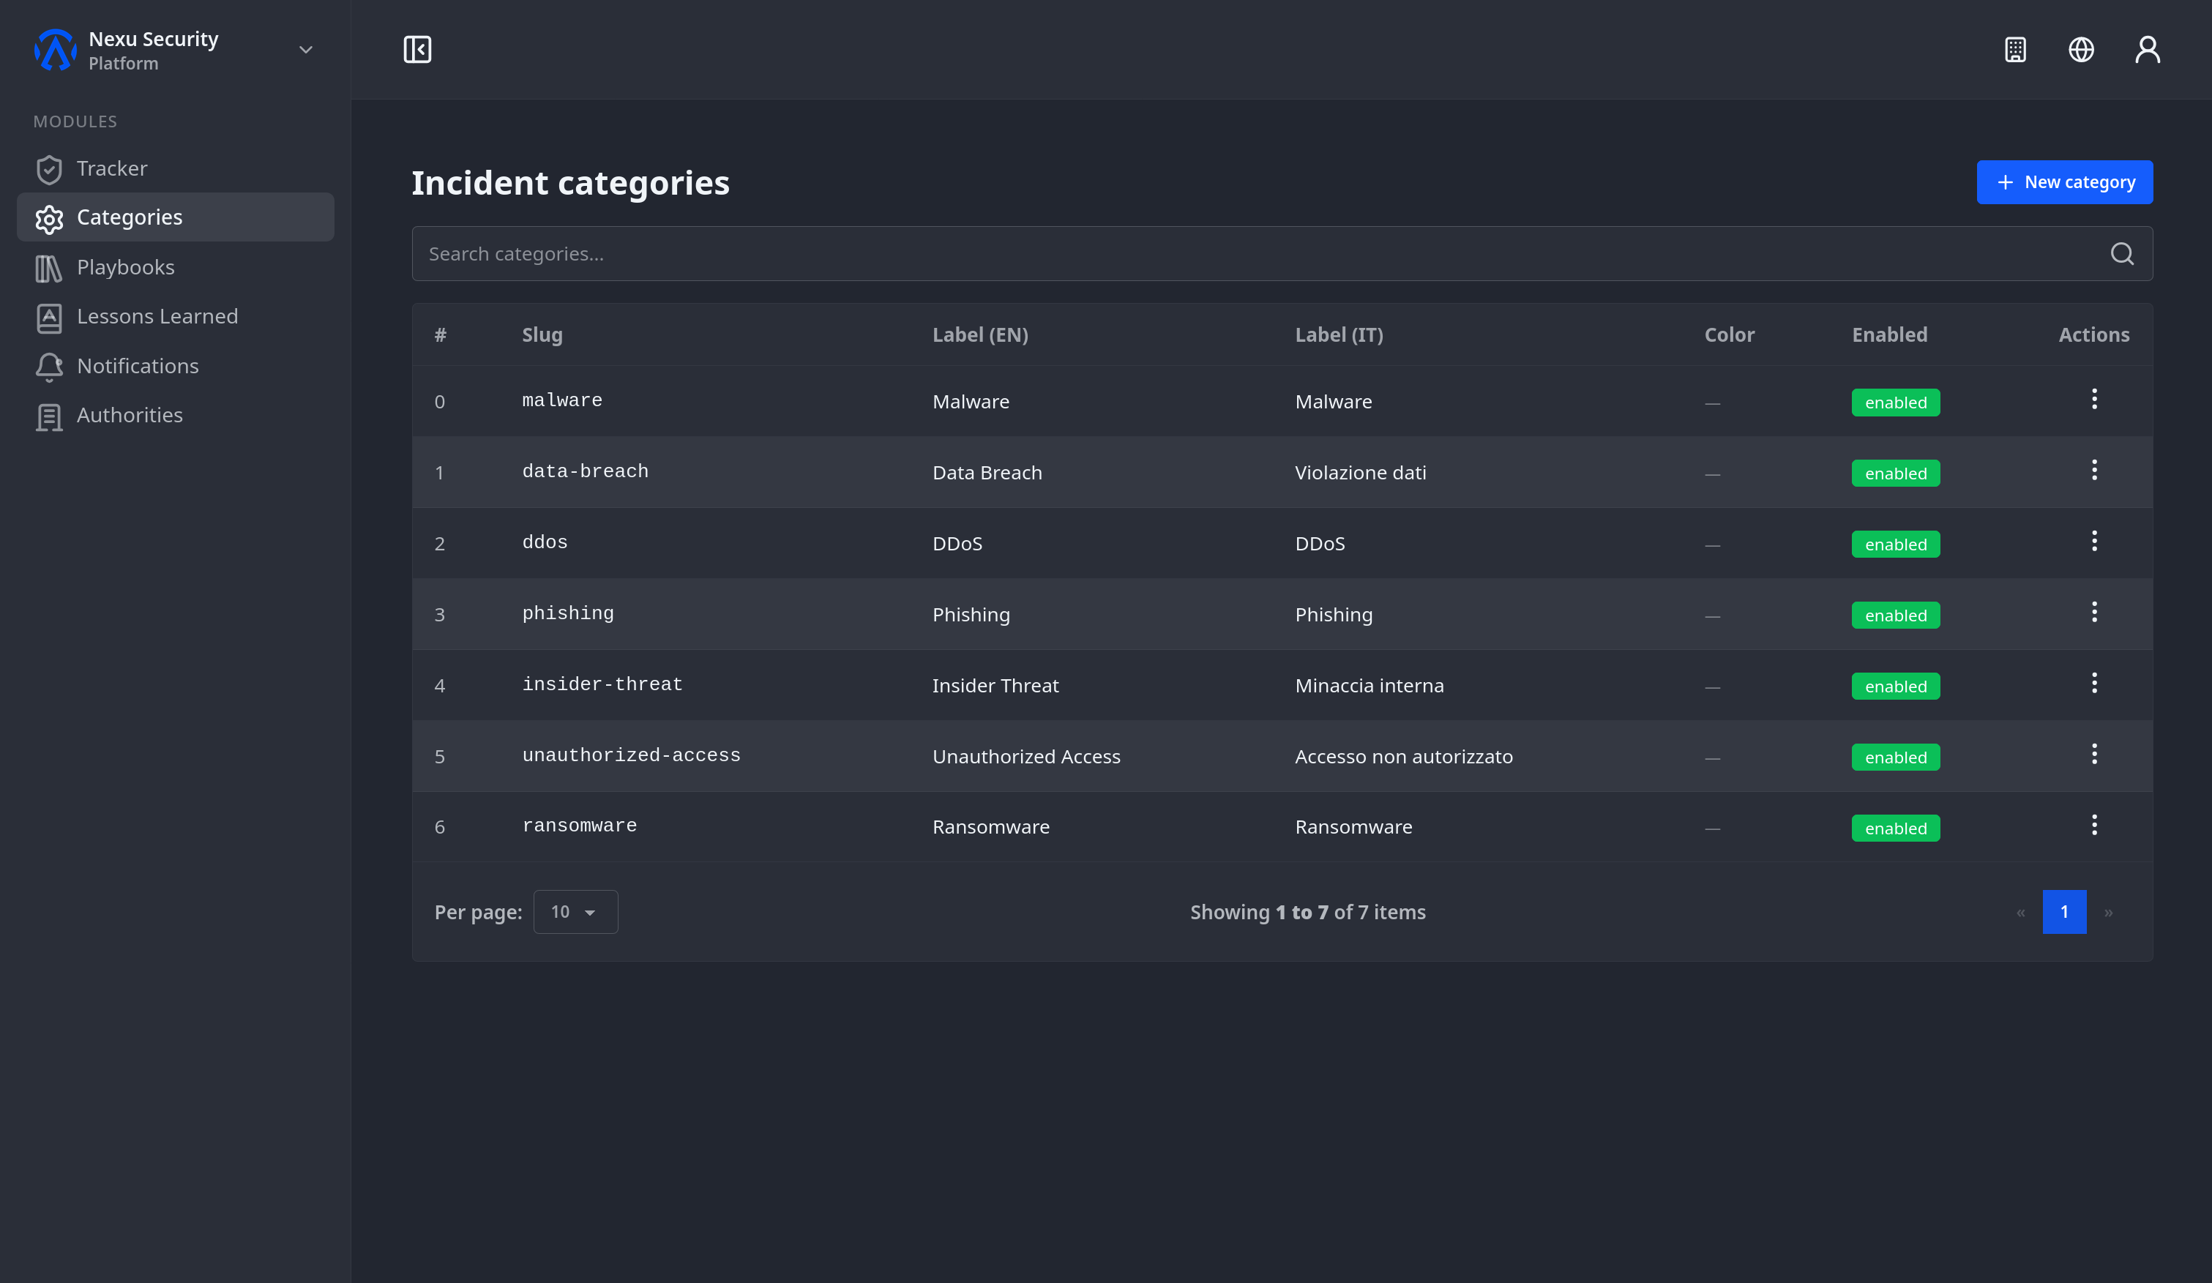Click the Nexu Security logo icon
Screen dimensions: 2212x1283
pyautogui.click(x=56, y=50)
